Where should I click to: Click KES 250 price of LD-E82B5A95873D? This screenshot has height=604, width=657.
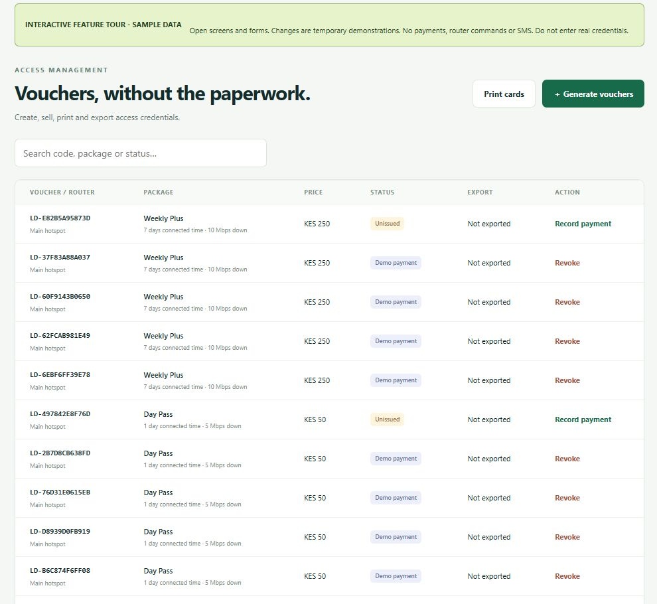(x=317, y=224)
